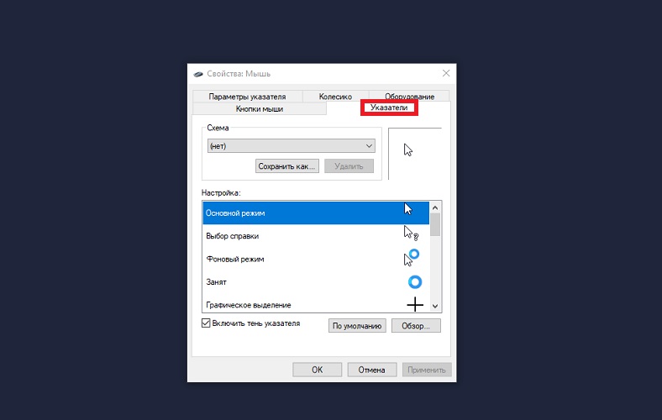Confirm with the OK button
The width and height of the screenshot is (662, 420).
tap(317, 370)
